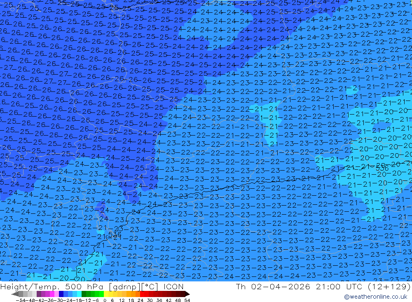
Task: Click the dark green swatch above -12
Action: pos(84,294)
